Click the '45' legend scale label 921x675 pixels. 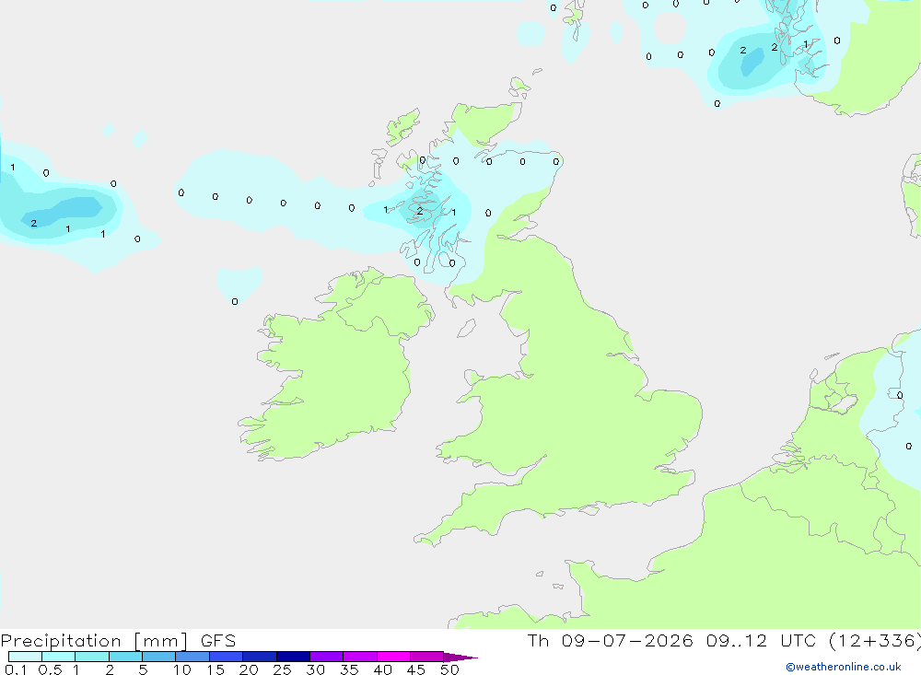click(416, 669)
